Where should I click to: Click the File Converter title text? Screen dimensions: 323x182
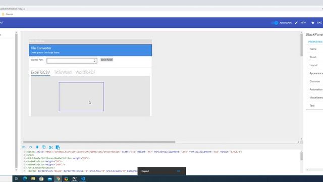coord(41,48)
